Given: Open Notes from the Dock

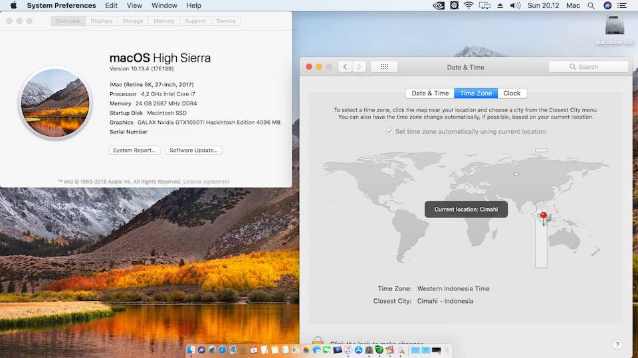Looking at the screenshot, I should [274, 349].
